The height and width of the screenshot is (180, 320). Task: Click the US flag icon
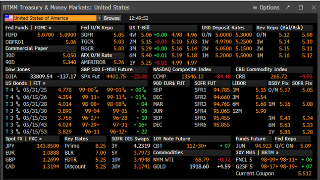9,18
